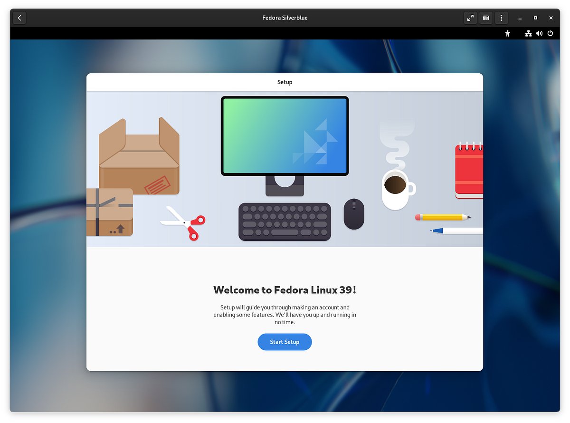Minimize the Fedora Silverblue window
The width and height of the screenshot is (570, 423).
(x=520, y=18)
